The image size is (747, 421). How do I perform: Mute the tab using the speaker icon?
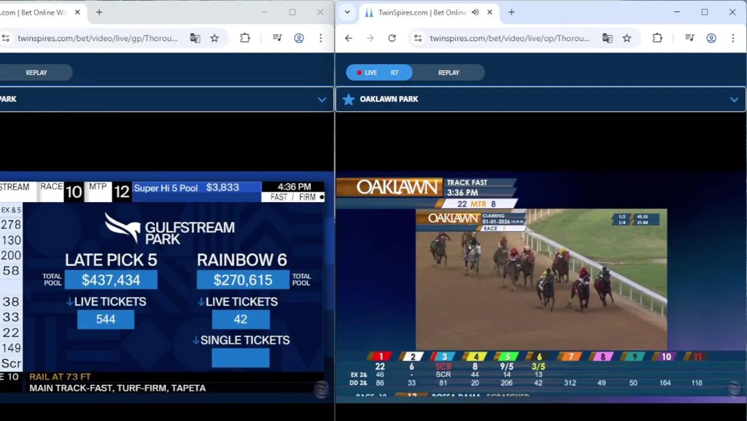tap(475, 12)
